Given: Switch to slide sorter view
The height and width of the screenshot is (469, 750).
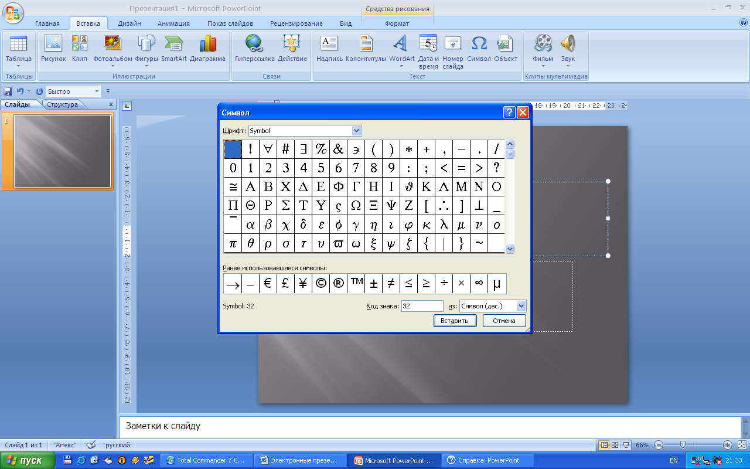Looking at the screenshot, I should pos(615,445).
